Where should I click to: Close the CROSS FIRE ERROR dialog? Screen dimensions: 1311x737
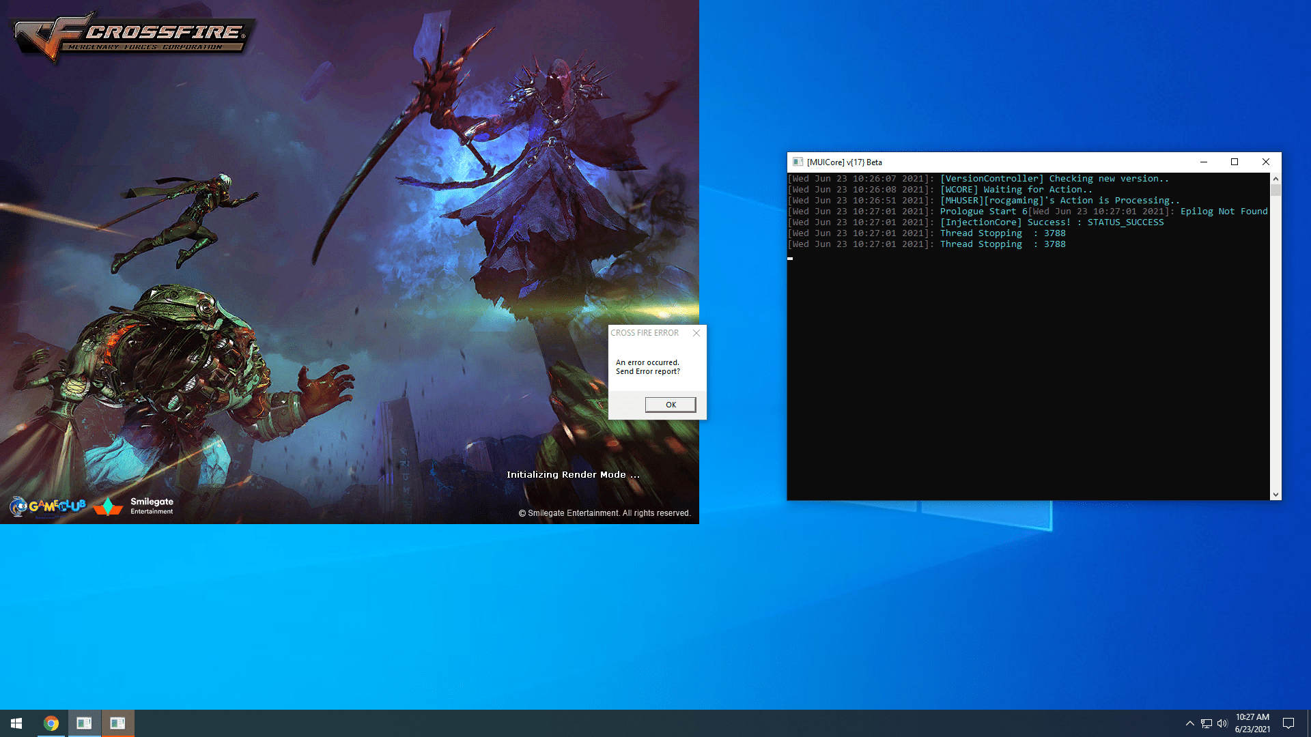(696, 333)
